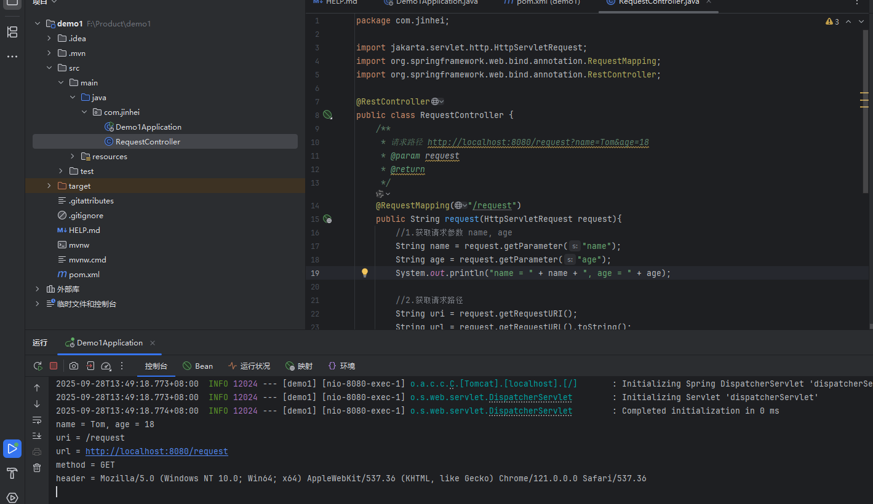Switch to 运行状况 tab

click(x=249, y=366)
